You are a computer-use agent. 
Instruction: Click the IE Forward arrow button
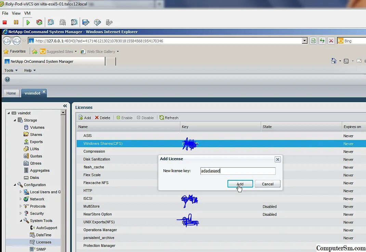click(16, 41)
